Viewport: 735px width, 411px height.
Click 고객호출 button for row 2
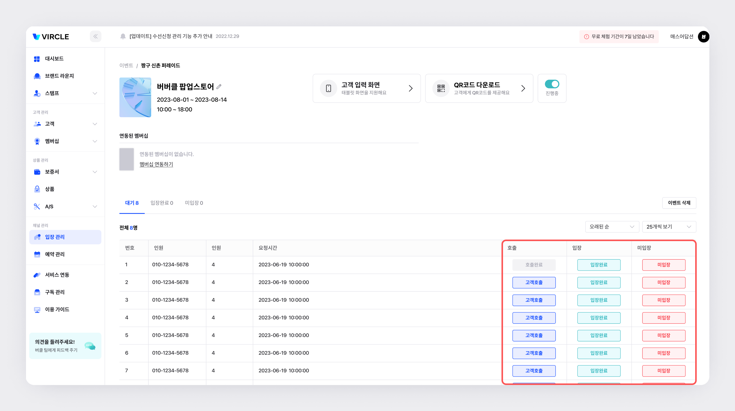click(534, 282)
